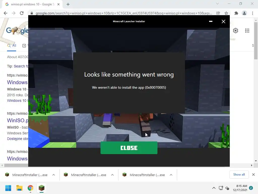Click vertical scrollbar down arrow
Viewport: 258px width, 194px height.
(x=256, y=161)
